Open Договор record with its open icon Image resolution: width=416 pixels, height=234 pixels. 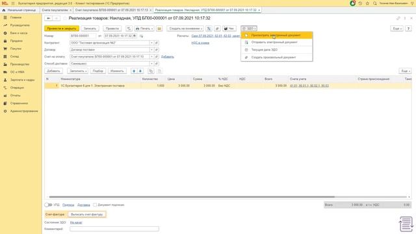(x=157, y=49)
